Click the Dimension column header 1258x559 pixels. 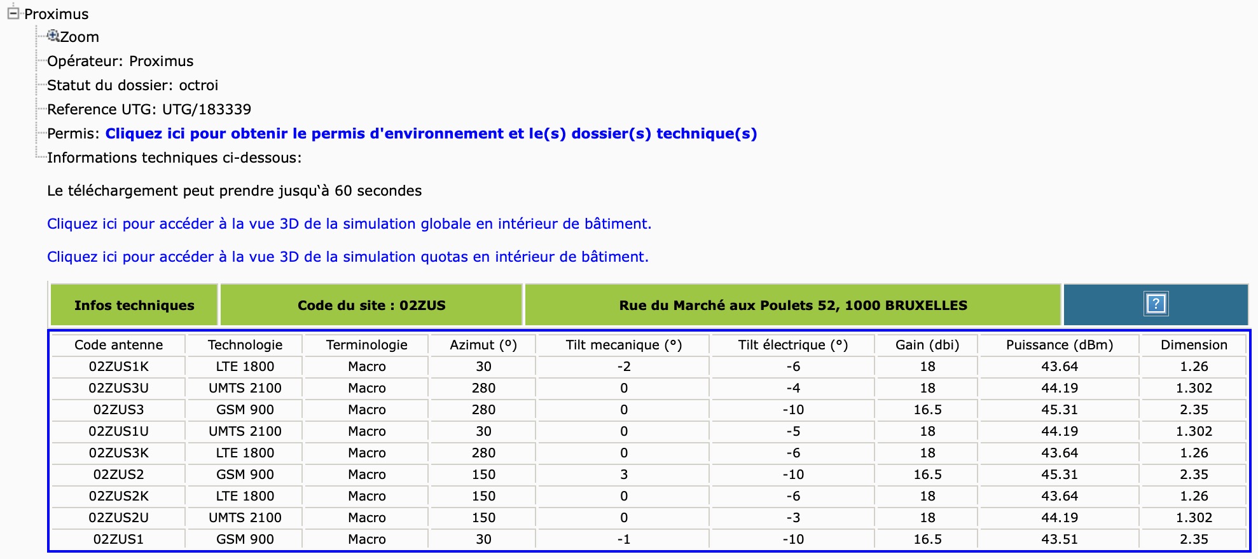point(1194,345)
